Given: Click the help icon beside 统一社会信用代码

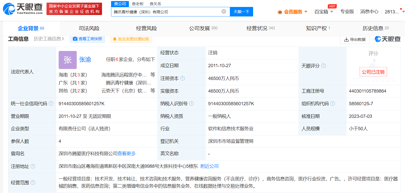Looking at the screenshot, I should click(x=51, y=103).
